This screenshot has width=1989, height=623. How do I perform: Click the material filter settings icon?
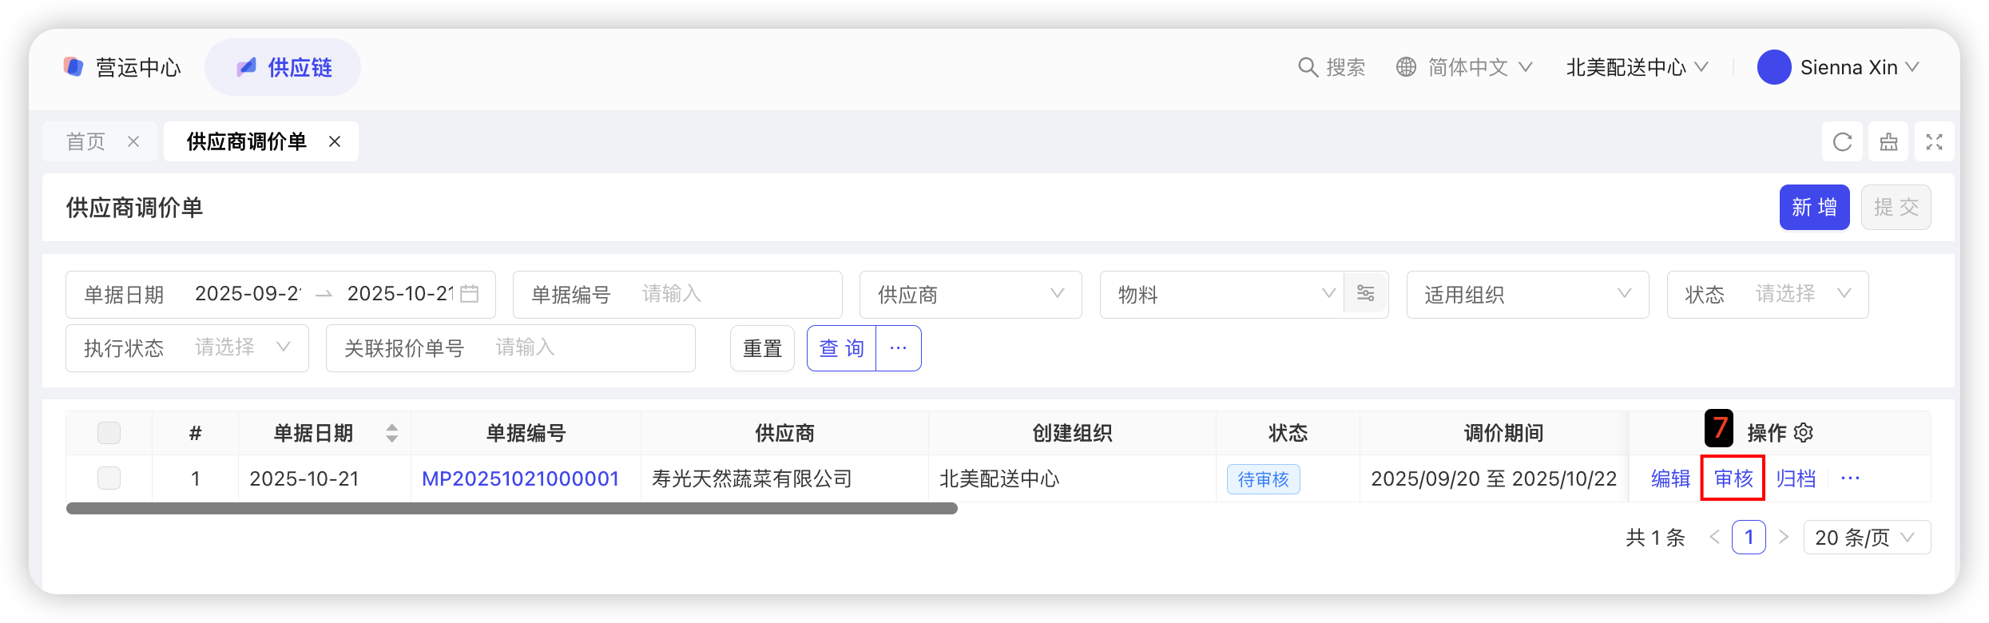point(1365,294)
